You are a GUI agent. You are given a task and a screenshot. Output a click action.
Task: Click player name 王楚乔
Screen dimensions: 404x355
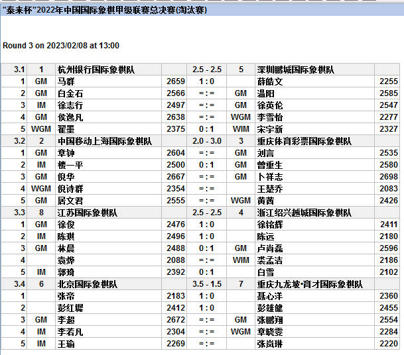point(270,189)
